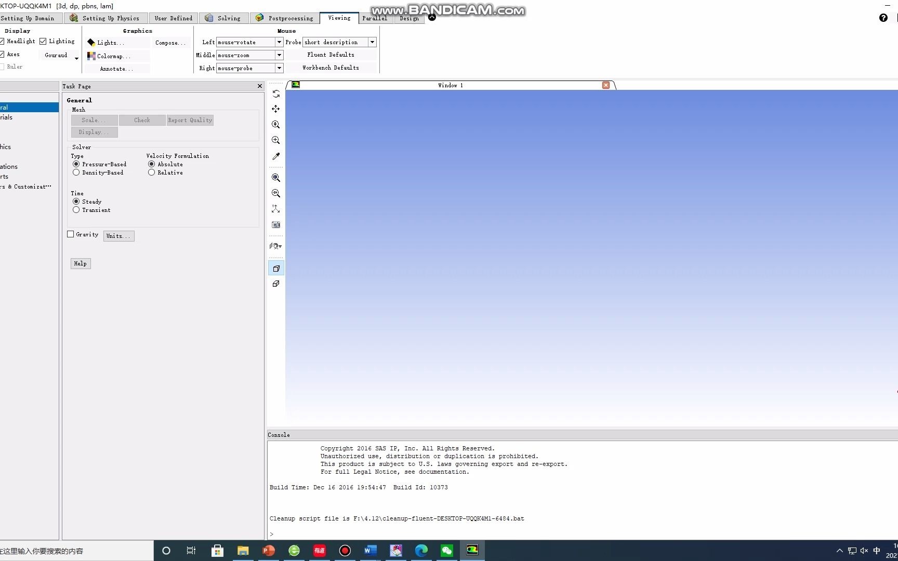Select the pan/move view tool

click(x=276, y=109)
